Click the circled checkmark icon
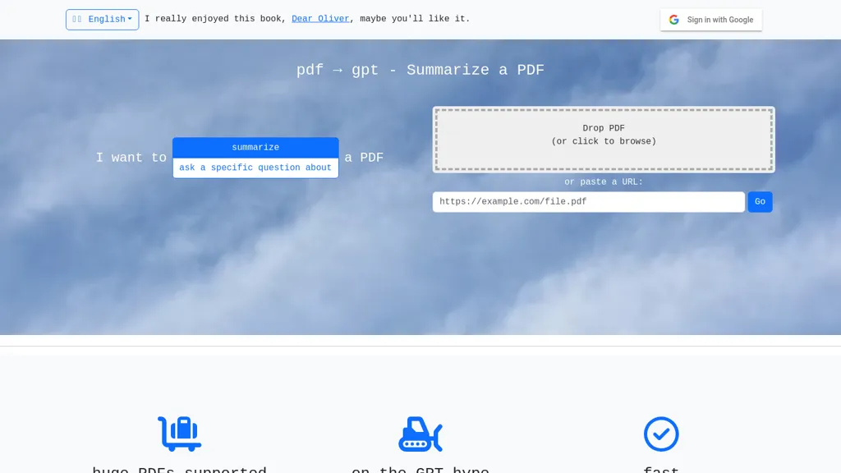Image resolution: width=841 pixels, height=473 pixels. pyautogui.click(x=661, y=434)
